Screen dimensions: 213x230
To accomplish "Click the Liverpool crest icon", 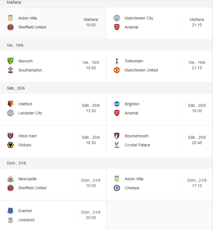I will coord(10,220).
